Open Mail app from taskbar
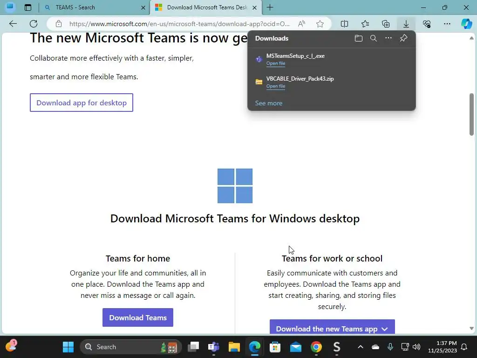This screenshot has width=477, height=358. [295, 347]
